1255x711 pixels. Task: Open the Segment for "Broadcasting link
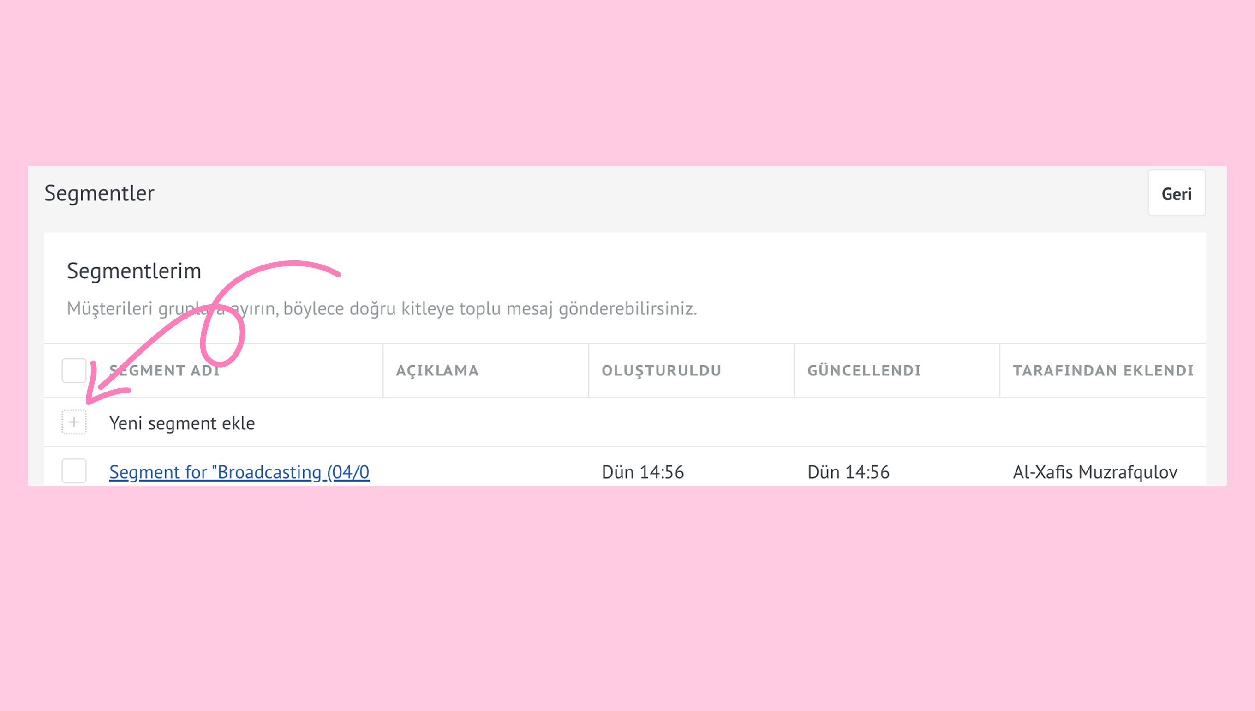(239, 472)
